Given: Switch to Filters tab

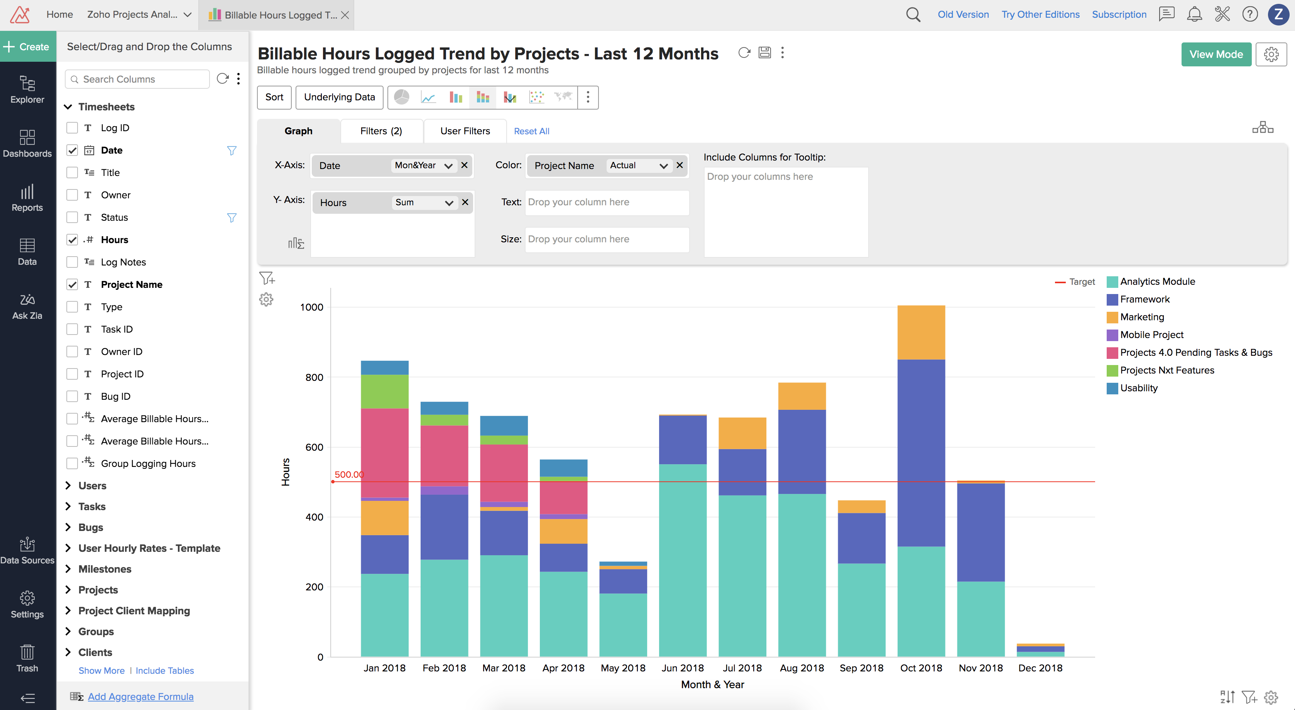Looking at the screenshot, I should 380,131.
